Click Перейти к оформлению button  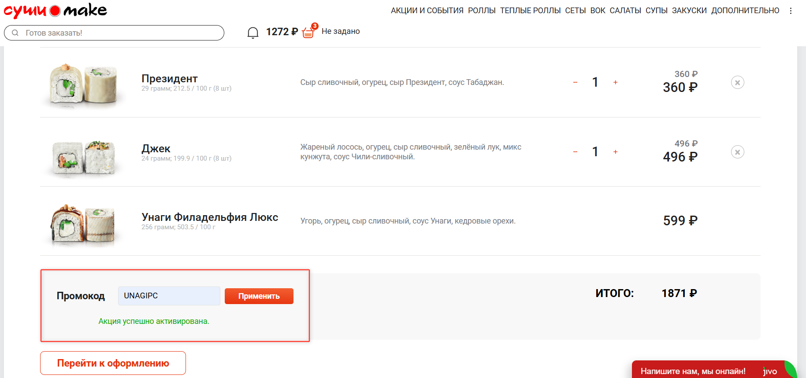[x=113, y=363]
